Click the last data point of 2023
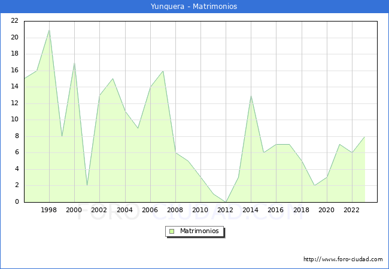 pyautogui.click(x=364, y=136)
